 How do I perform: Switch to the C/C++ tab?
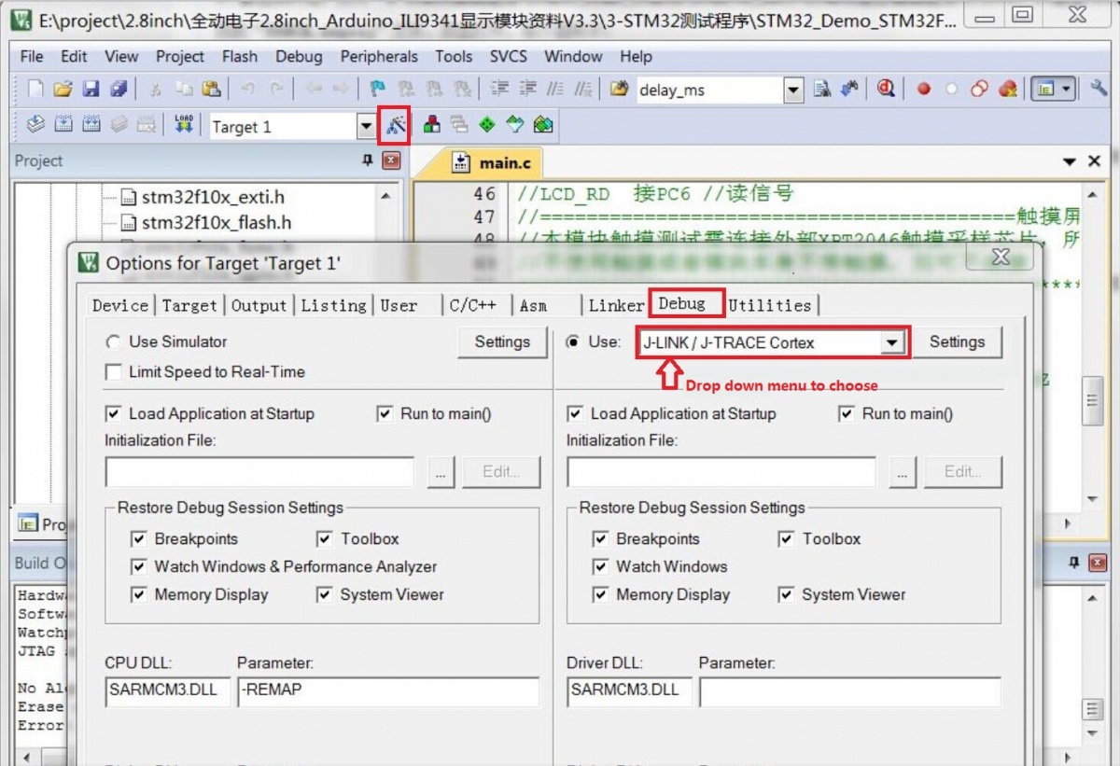pos(472,305)
